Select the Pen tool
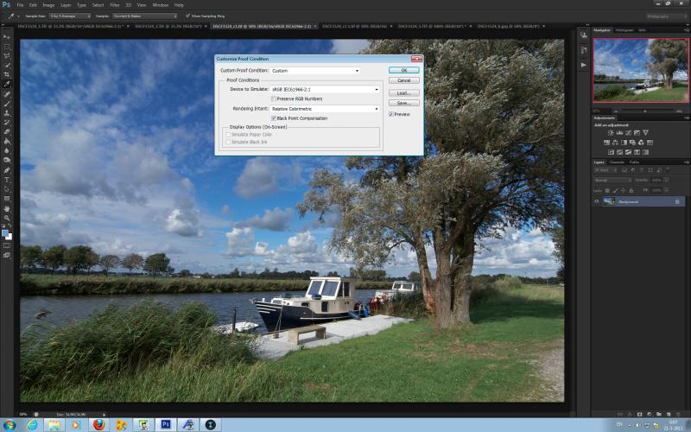 7,170
